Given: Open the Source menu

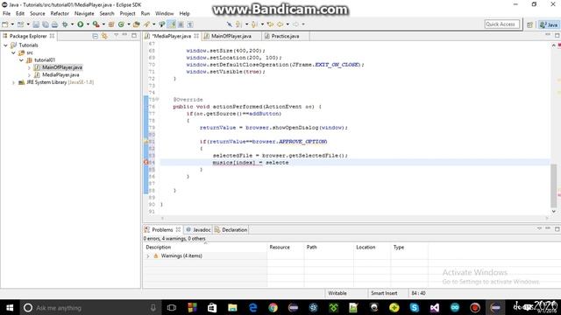Looking at the screenshot, I should tap(37, 14).
